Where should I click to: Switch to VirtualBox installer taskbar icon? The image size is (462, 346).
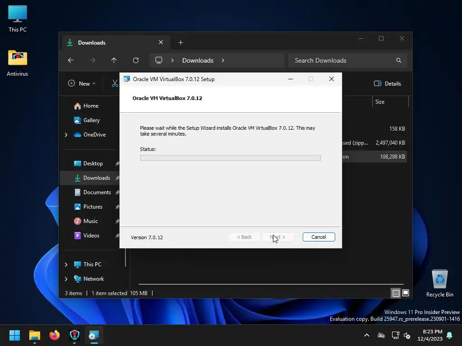tap(94, 335)
